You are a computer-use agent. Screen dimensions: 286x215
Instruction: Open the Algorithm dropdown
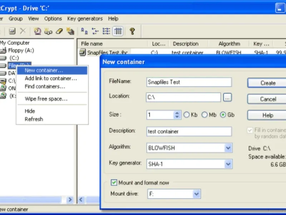228,148
